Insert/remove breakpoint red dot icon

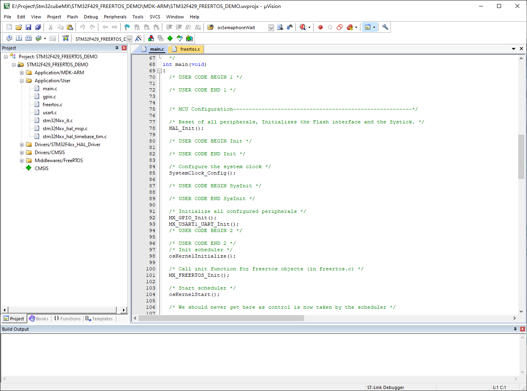(x=320, y=27)
